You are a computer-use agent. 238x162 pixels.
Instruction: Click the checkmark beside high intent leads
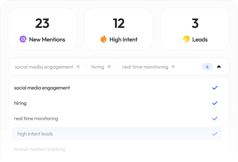215,134
